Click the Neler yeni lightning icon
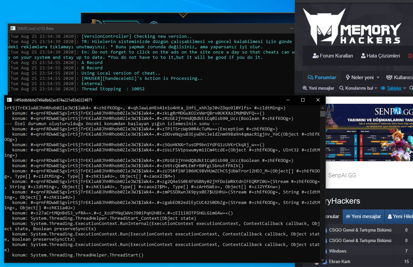This screenshot has width=413, height=267. (348, 78)
